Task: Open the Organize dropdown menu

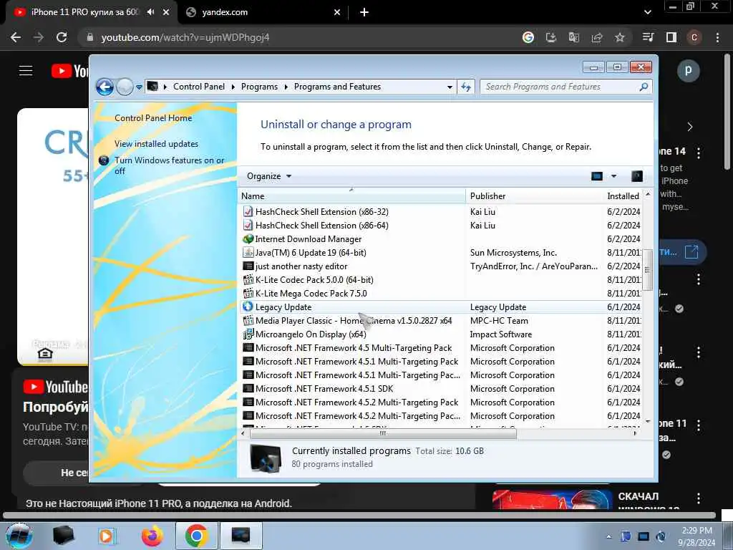Action: (x=269, y=176)
